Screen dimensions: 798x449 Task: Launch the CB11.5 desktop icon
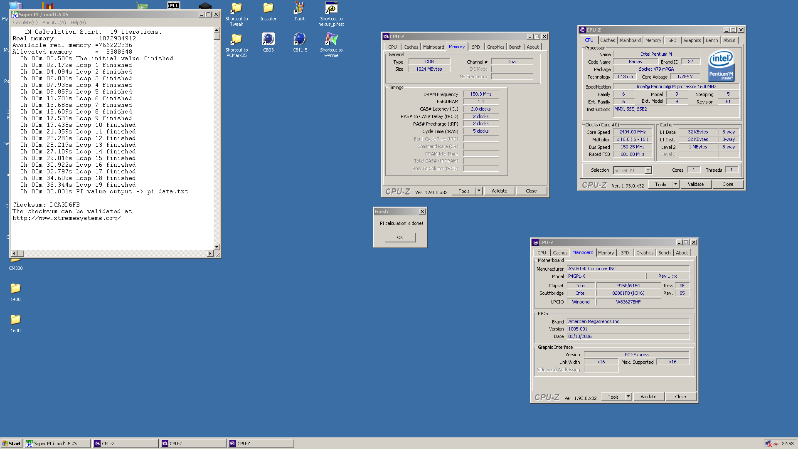point(300,42)
